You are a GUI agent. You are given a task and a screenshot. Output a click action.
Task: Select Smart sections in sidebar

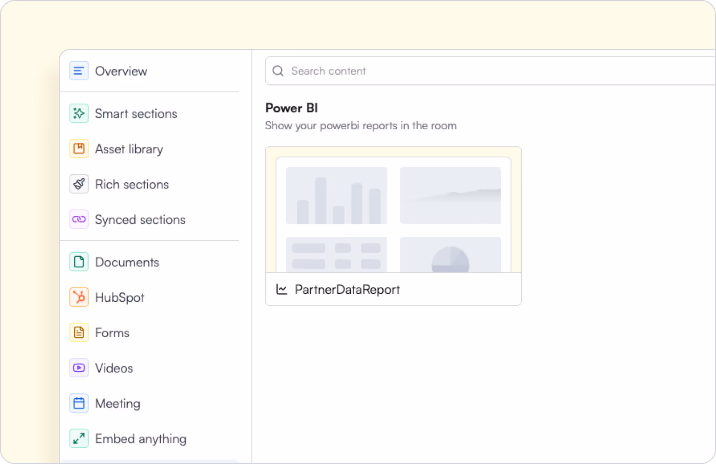coord(136,113)
